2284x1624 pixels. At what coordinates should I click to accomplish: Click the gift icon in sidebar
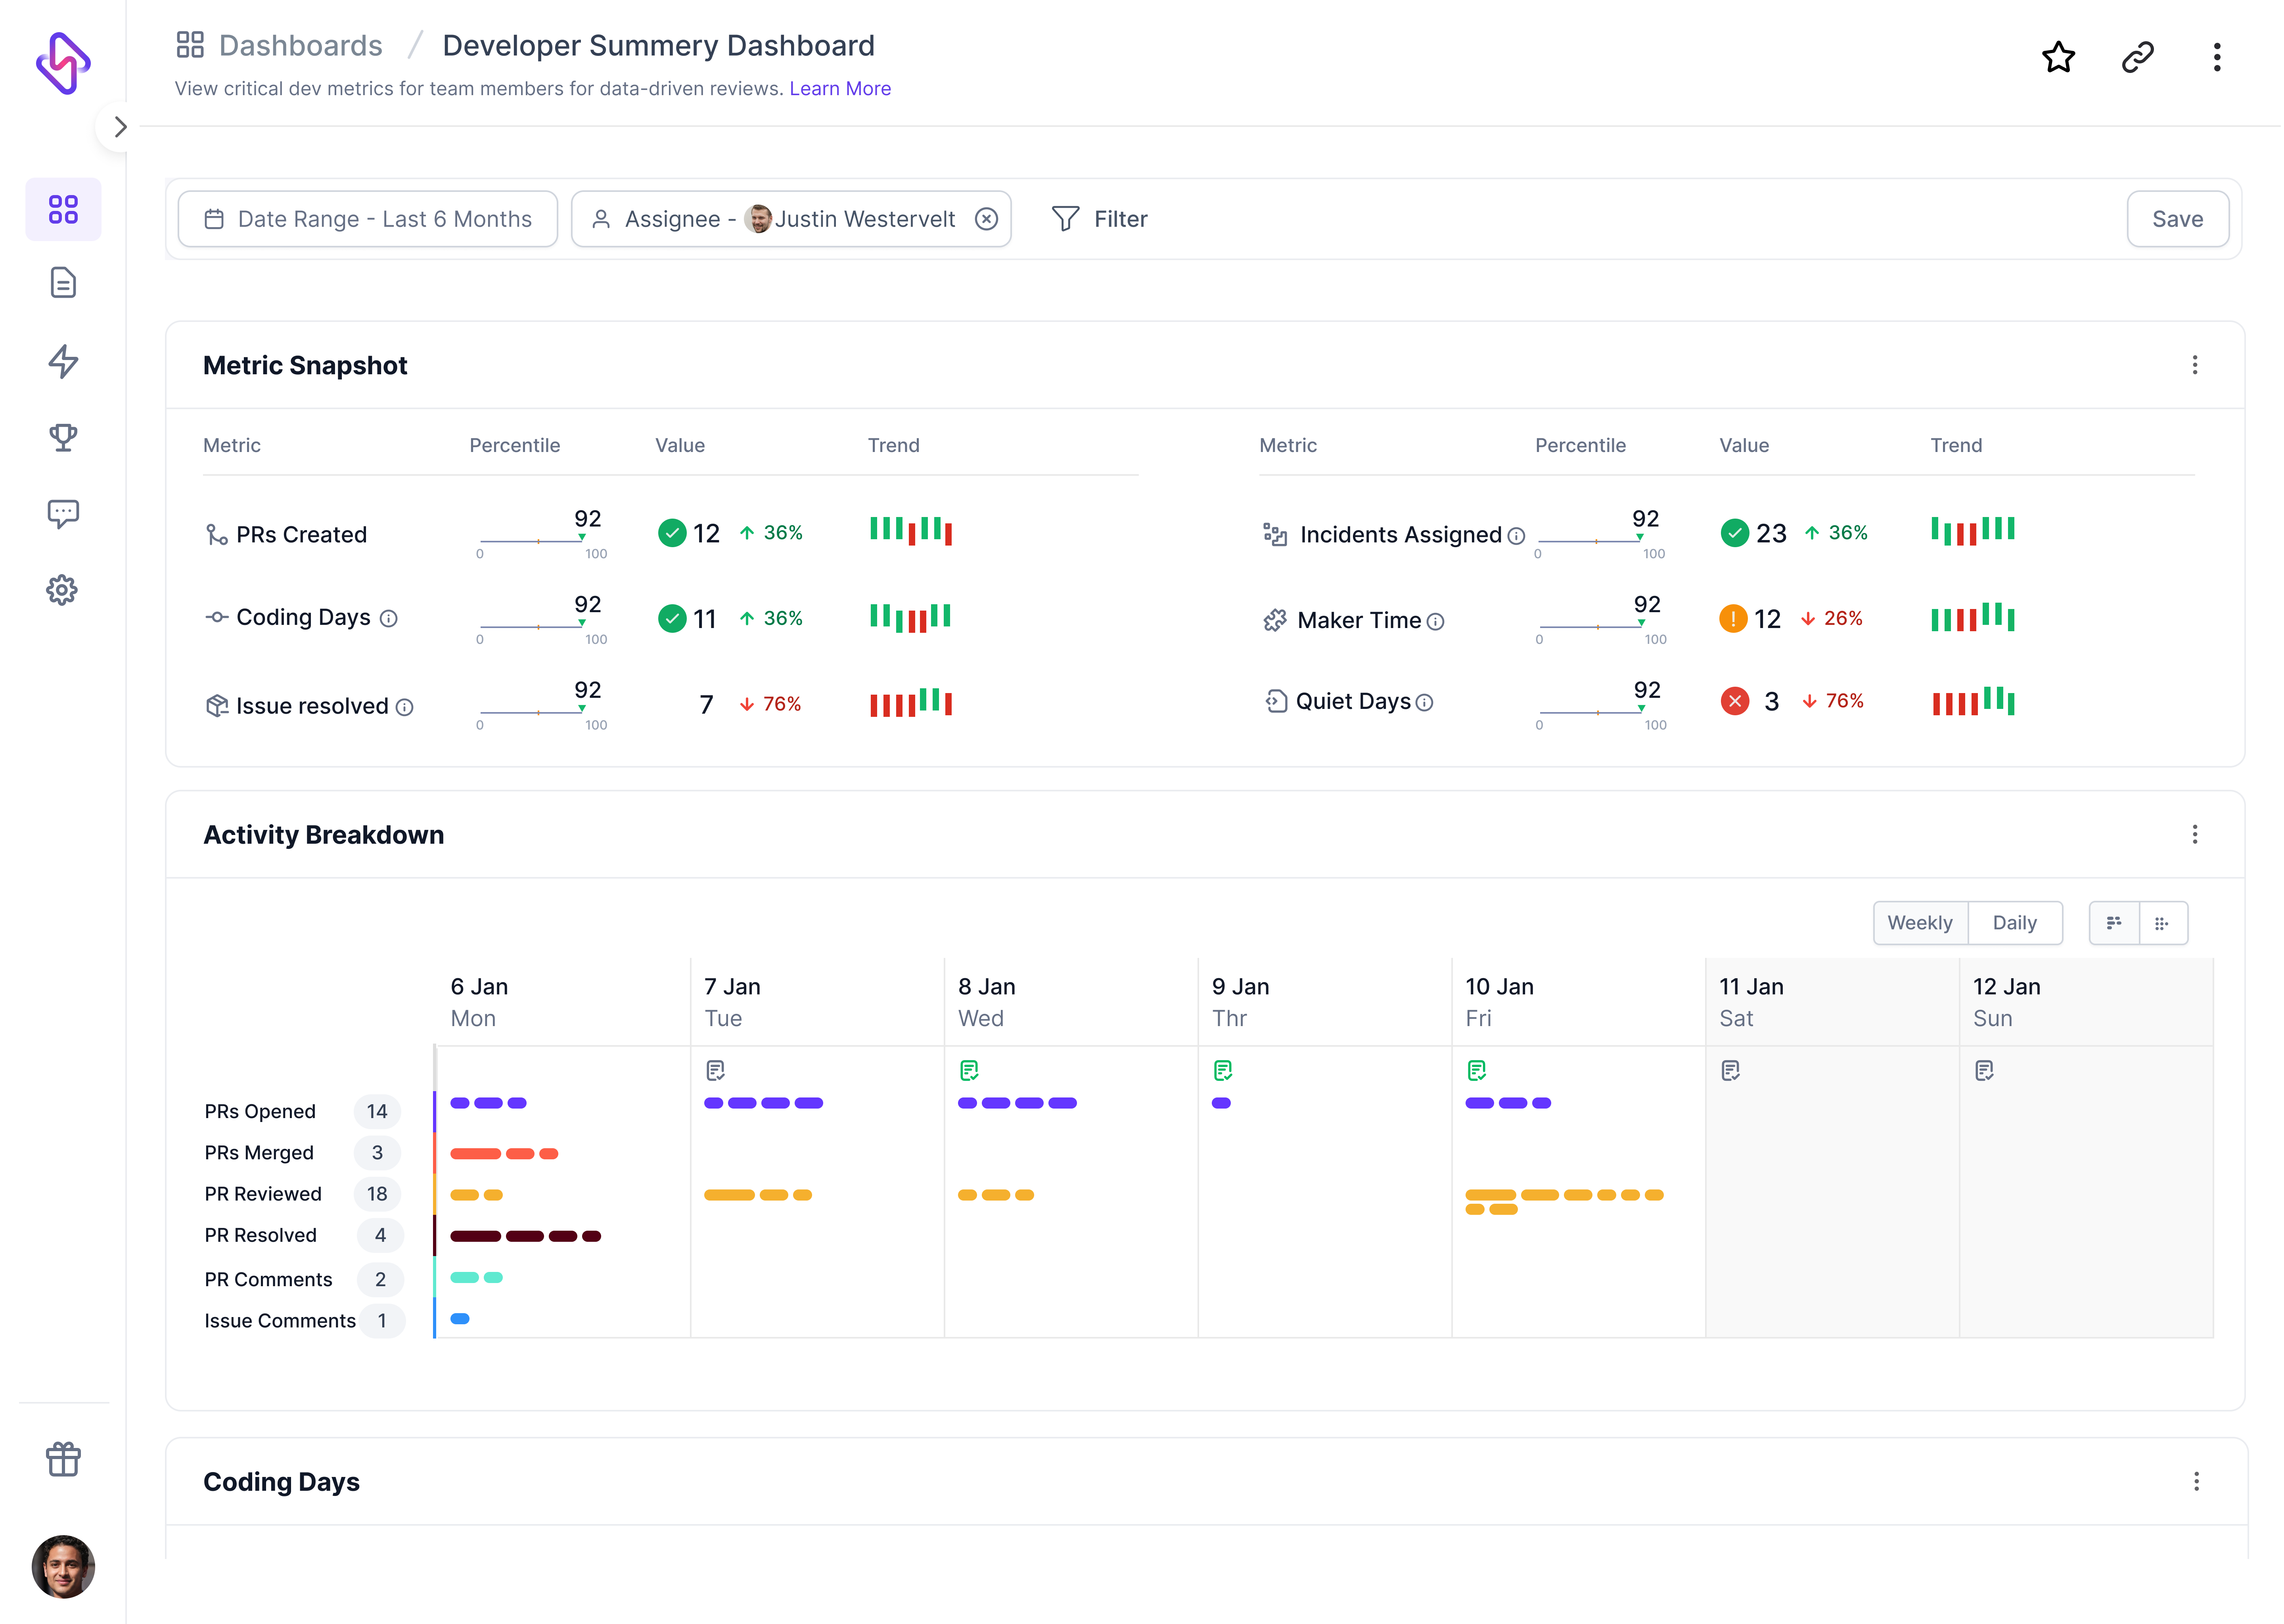(63, 1459)
